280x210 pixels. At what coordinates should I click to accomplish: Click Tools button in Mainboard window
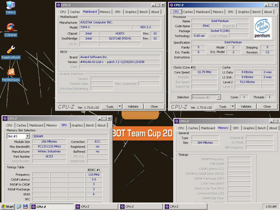pyautogui.click(x=110, y=107)
